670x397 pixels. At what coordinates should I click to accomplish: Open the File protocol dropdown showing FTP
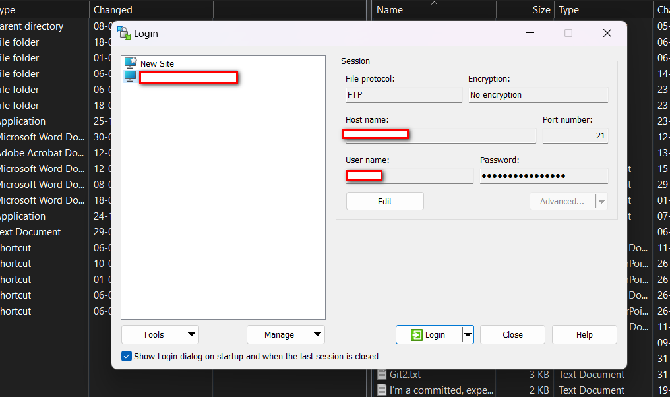coord(404,94)
